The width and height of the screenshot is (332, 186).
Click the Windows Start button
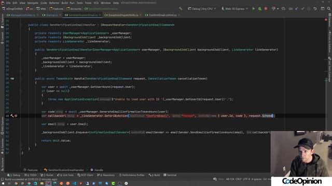[3, 183]
